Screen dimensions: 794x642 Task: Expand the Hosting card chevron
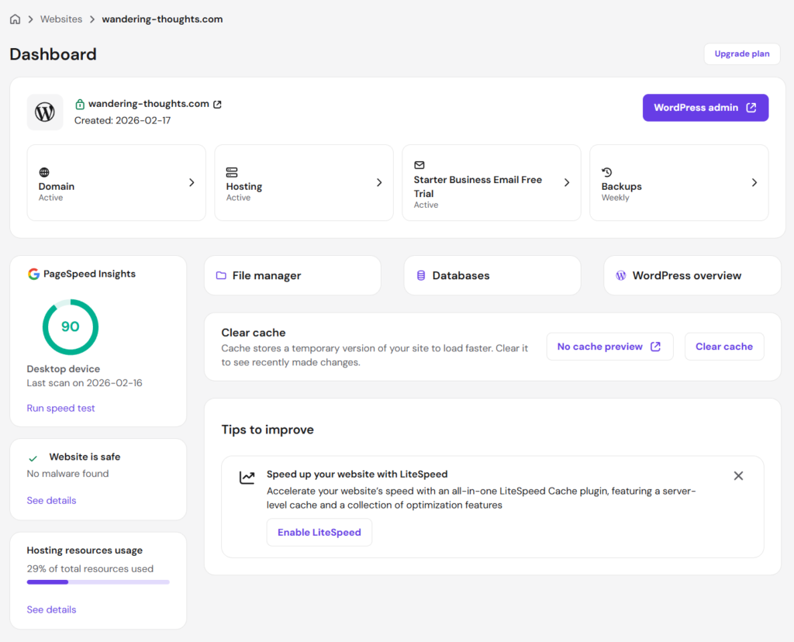[x=379, y=182]
